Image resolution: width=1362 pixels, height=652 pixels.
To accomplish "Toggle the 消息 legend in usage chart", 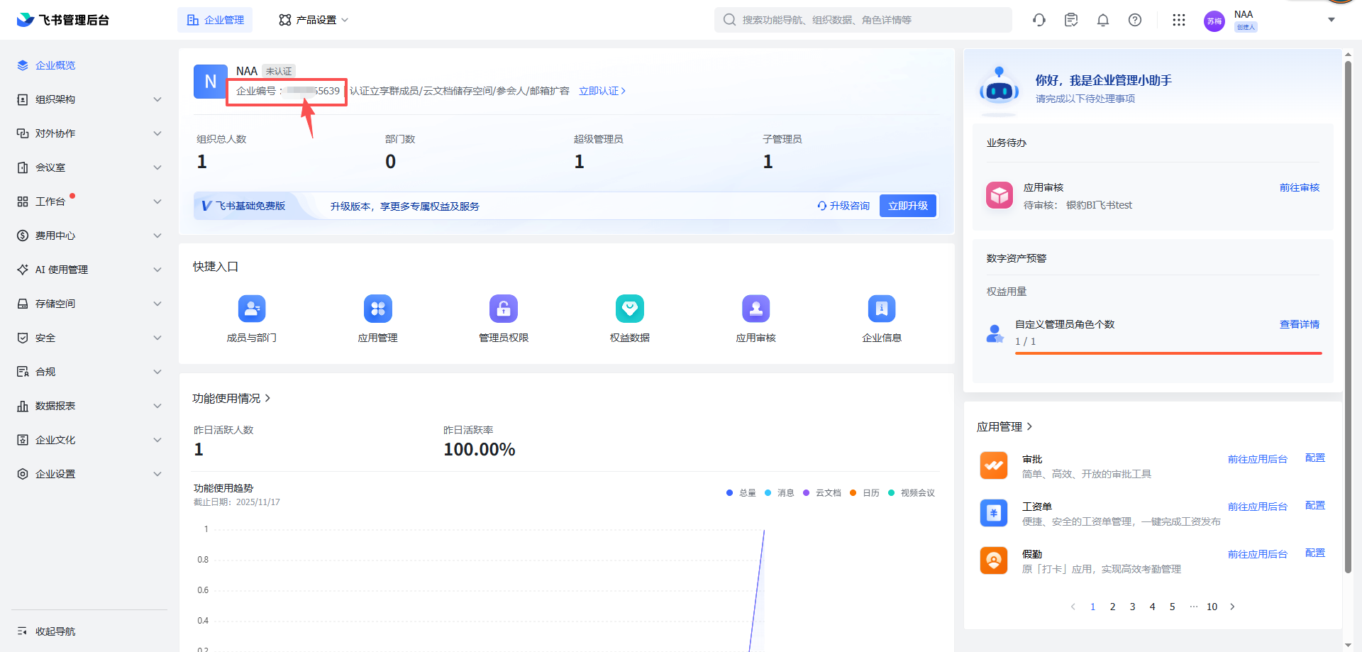I will 780,493.
